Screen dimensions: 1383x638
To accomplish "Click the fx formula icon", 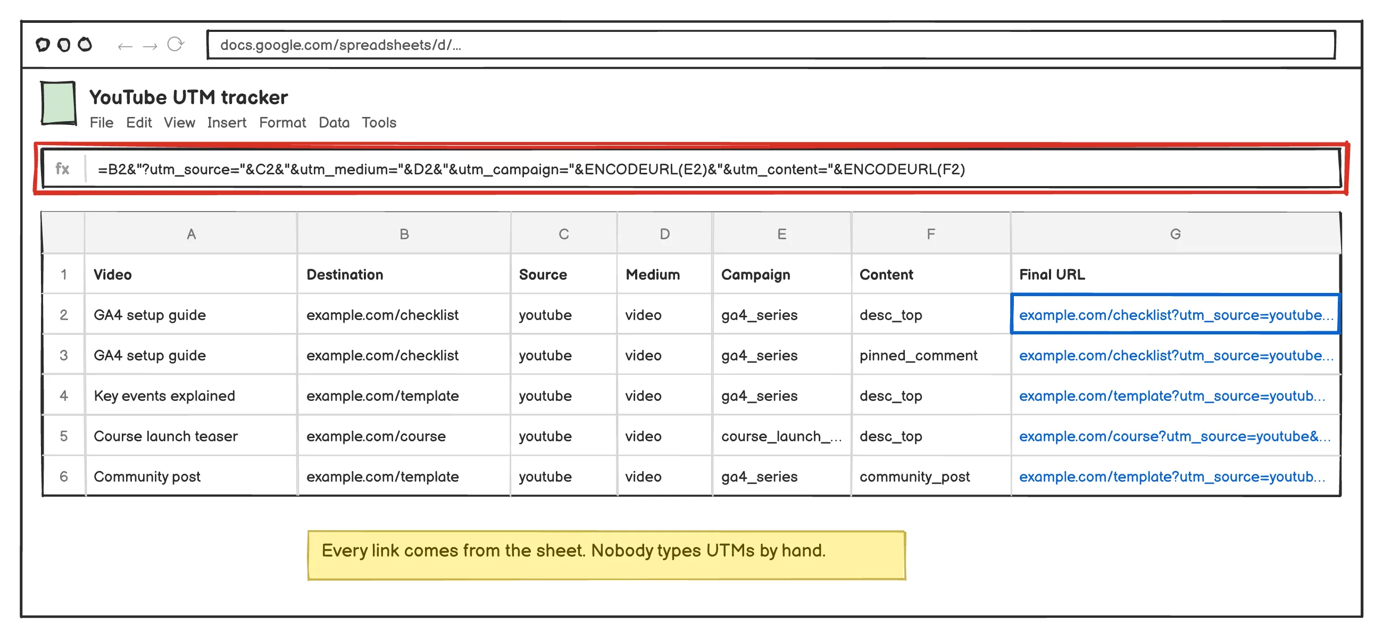I will 62,169.
